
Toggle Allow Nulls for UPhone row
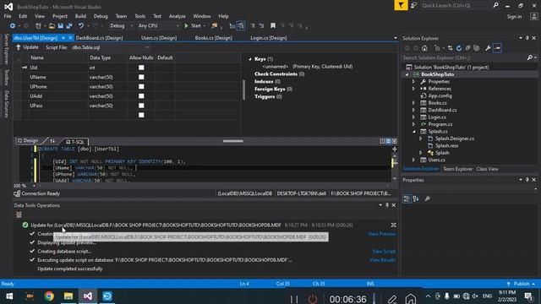tap(141, 86)
